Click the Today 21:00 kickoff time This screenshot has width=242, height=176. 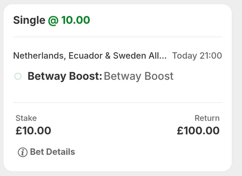197,56
